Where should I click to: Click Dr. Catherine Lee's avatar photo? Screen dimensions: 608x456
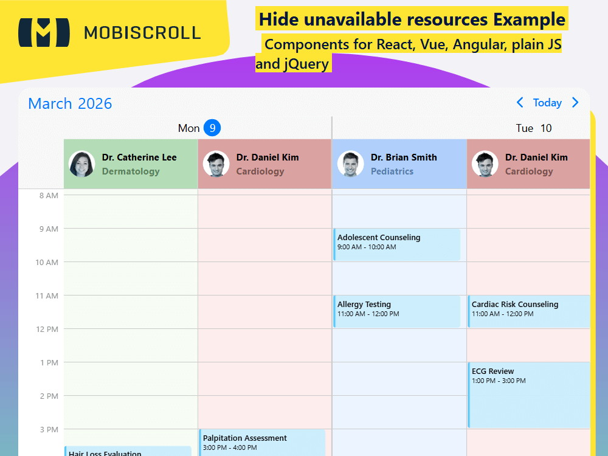81,164
